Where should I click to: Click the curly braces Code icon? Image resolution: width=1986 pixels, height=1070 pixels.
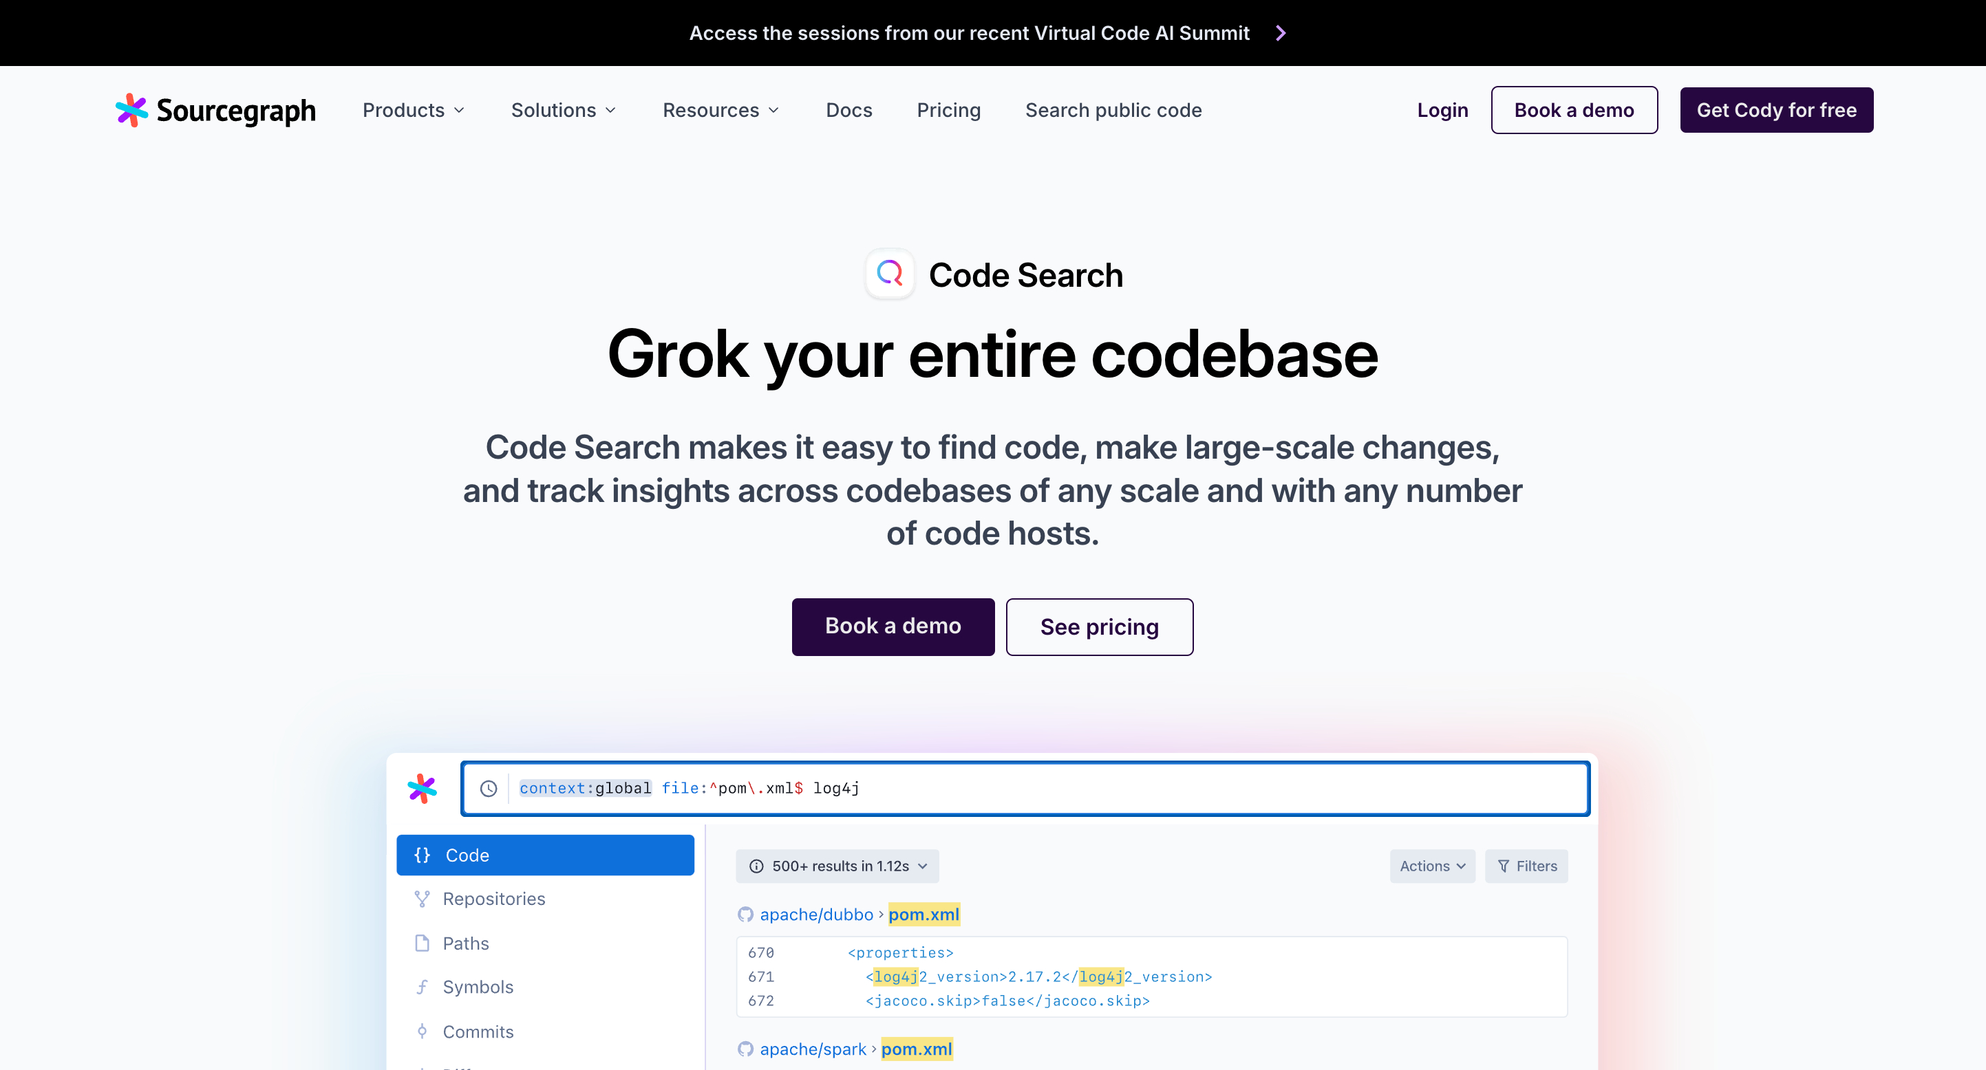[422, 855]
